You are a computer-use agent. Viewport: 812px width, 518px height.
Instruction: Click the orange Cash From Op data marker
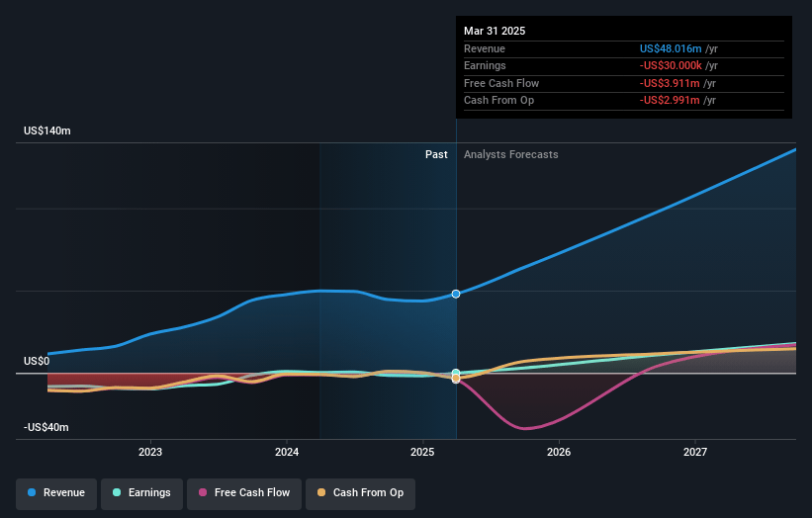pyautogui.click(x=456, y=379)
